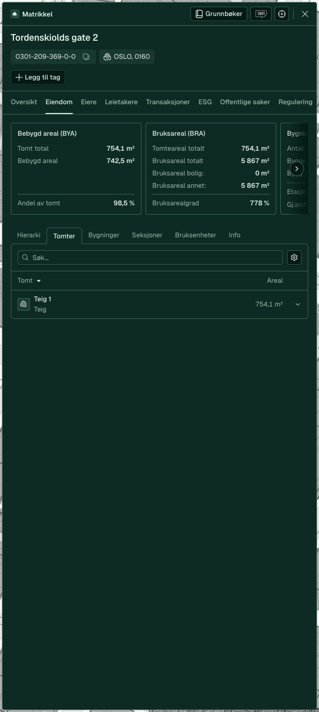Click the Bruksareal annet value 5 867 m²
This screenshot has width=319, height=712.
255,186
